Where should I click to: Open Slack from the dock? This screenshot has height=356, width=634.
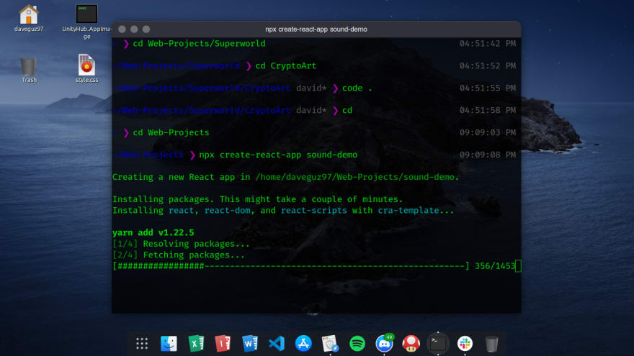465,344
